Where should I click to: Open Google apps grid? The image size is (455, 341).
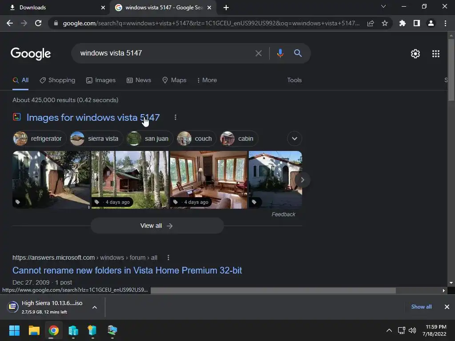(x=435, y=54)
